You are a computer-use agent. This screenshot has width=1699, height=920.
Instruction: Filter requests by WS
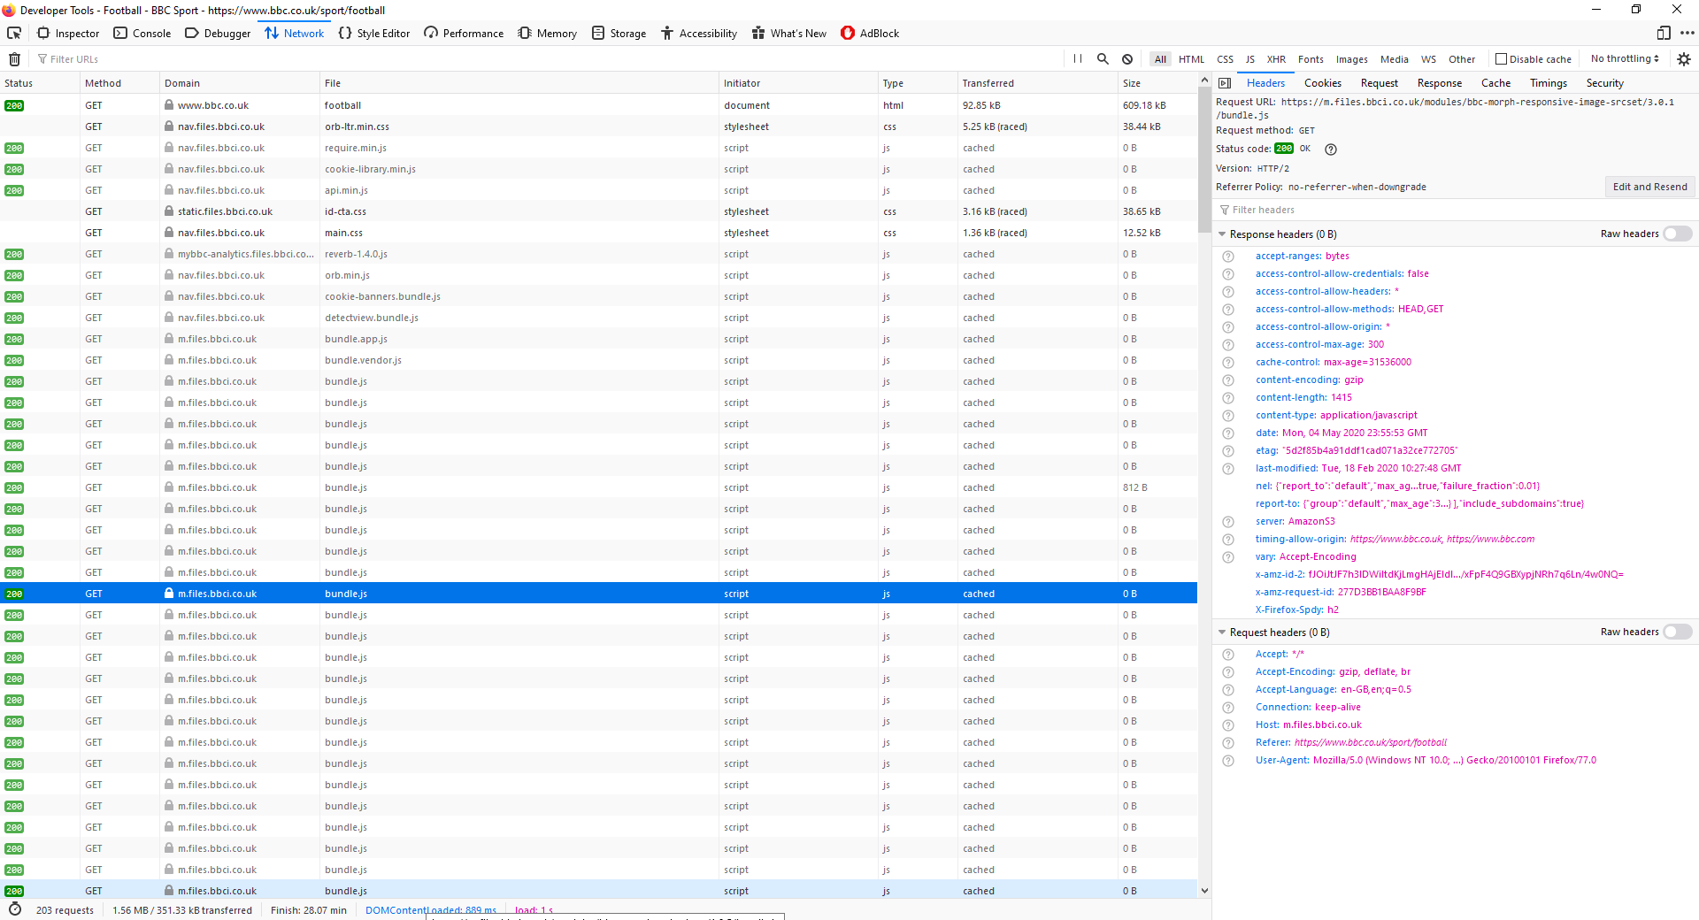pyautogui.click(x=1428, y=59)
